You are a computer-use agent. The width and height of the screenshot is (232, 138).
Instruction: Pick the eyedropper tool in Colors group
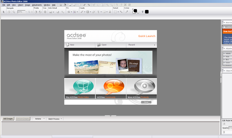pyautogui.click(x=127, y=12)
